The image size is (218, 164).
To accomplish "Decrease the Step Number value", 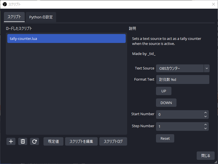I will (205, 128).
